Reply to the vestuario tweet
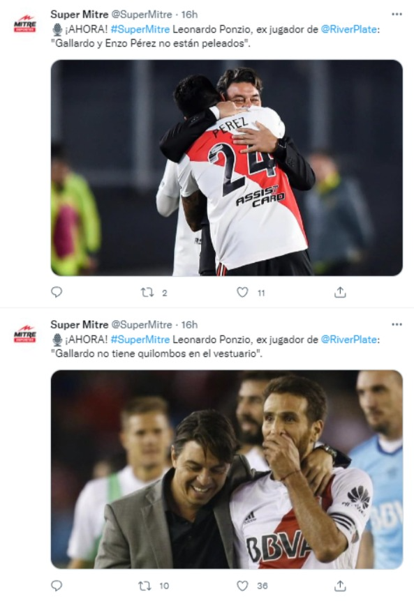 pyautogui.click(x=57, y=585)
